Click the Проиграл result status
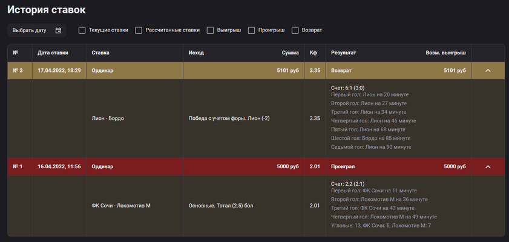 [343, 166]
